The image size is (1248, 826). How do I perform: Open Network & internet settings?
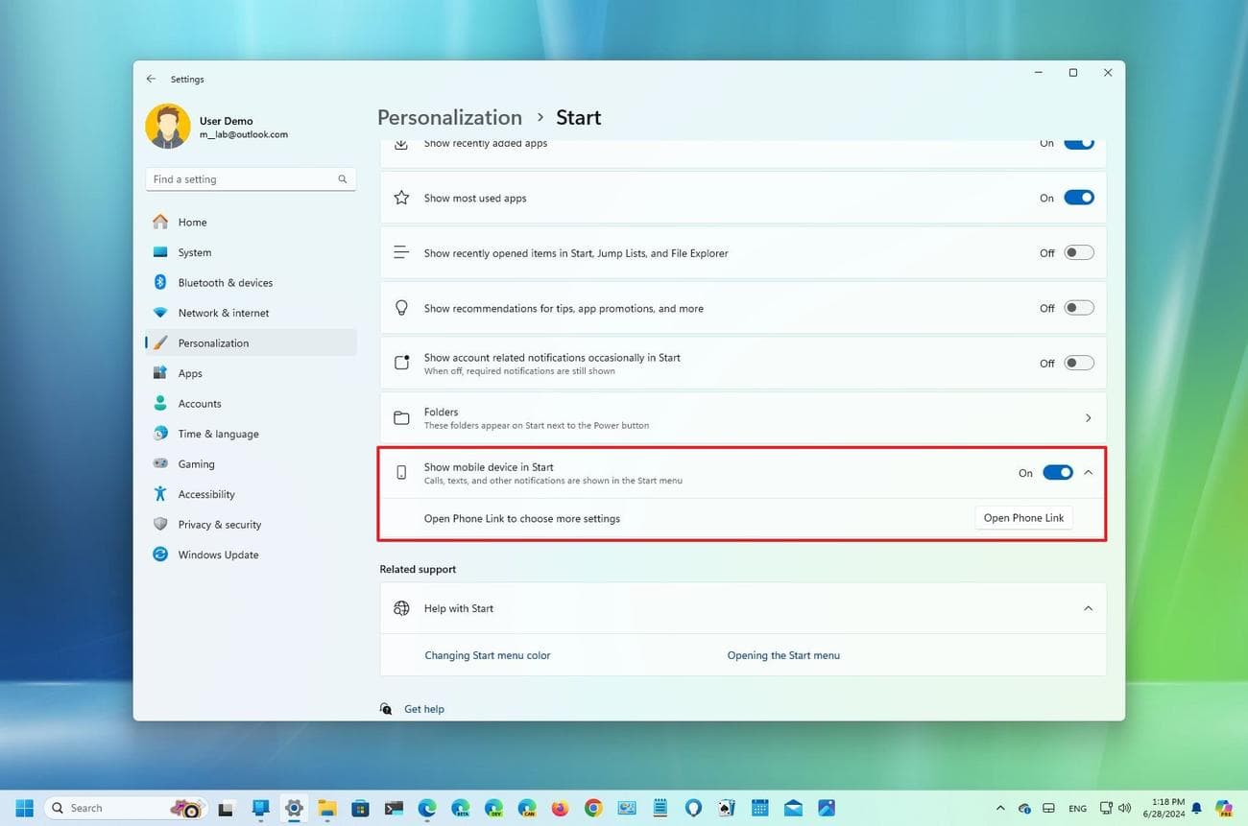pyautogui.click(x=251, y=313)
